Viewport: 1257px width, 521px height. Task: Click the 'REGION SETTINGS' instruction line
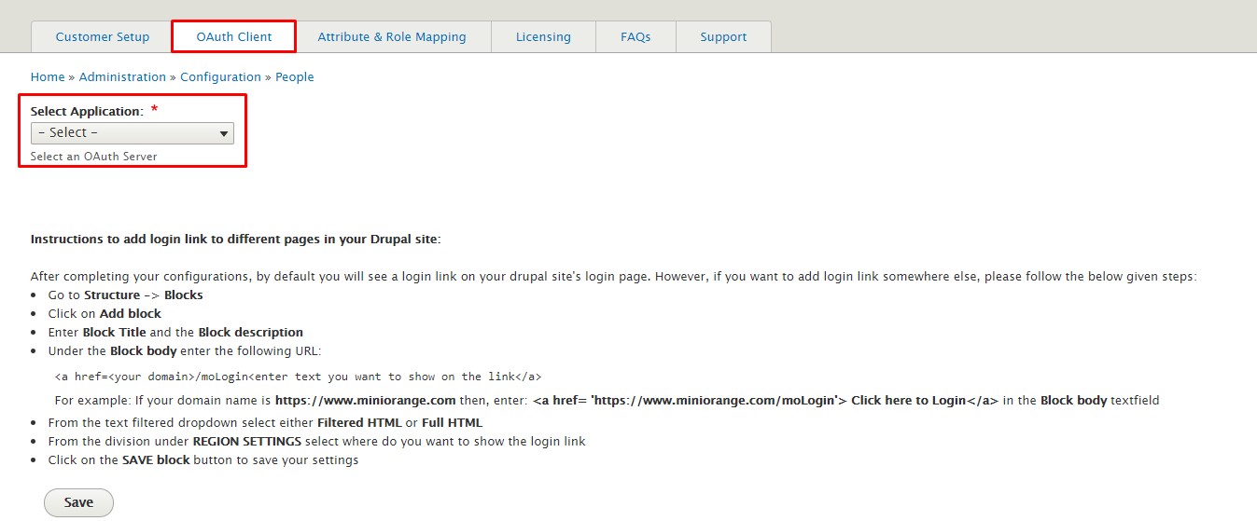point(317,442)
